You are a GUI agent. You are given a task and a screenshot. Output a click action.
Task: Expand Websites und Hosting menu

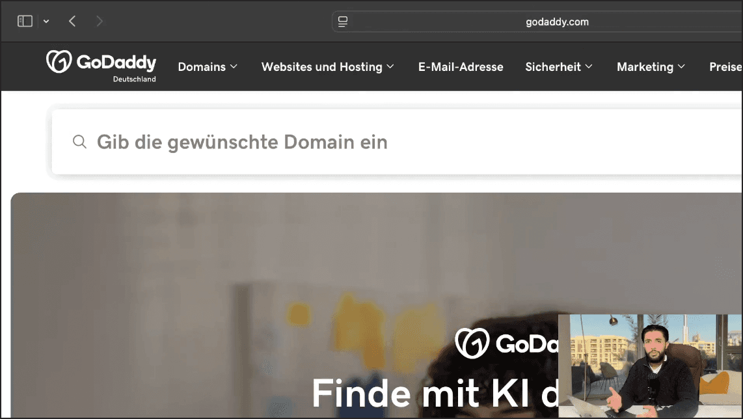click(327, 67)
